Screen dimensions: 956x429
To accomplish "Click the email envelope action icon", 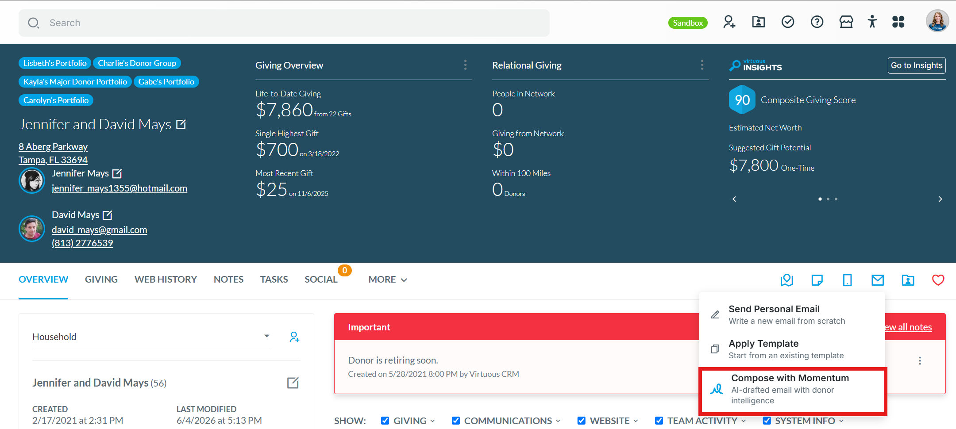I will [x=878, y=280].
